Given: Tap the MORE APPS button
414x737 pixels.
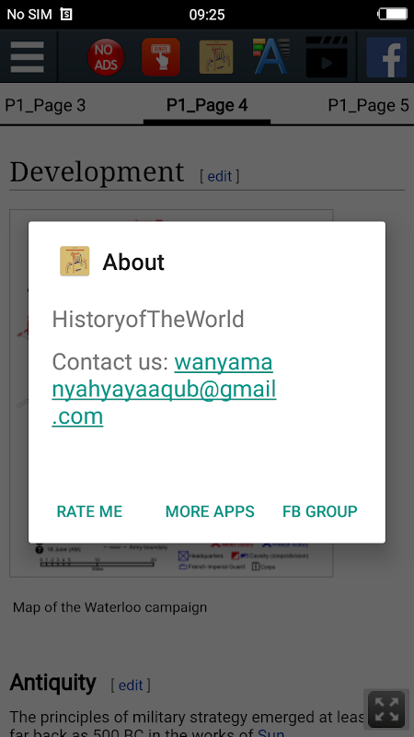Looking at the screenshot, I should click(x=210, y=511).
